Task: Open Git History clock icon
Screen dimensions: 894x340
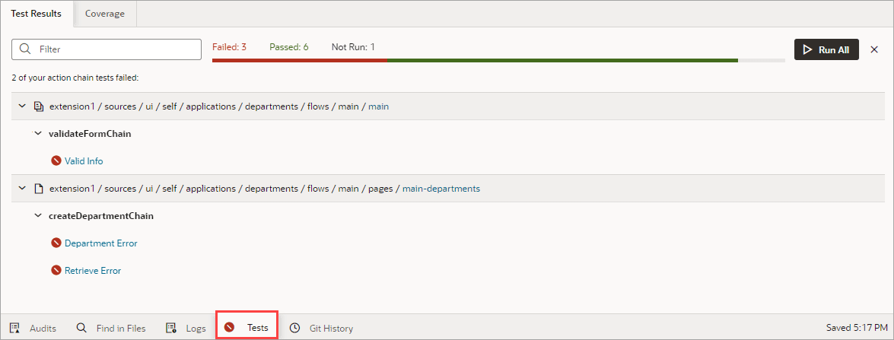Action: 294,328
